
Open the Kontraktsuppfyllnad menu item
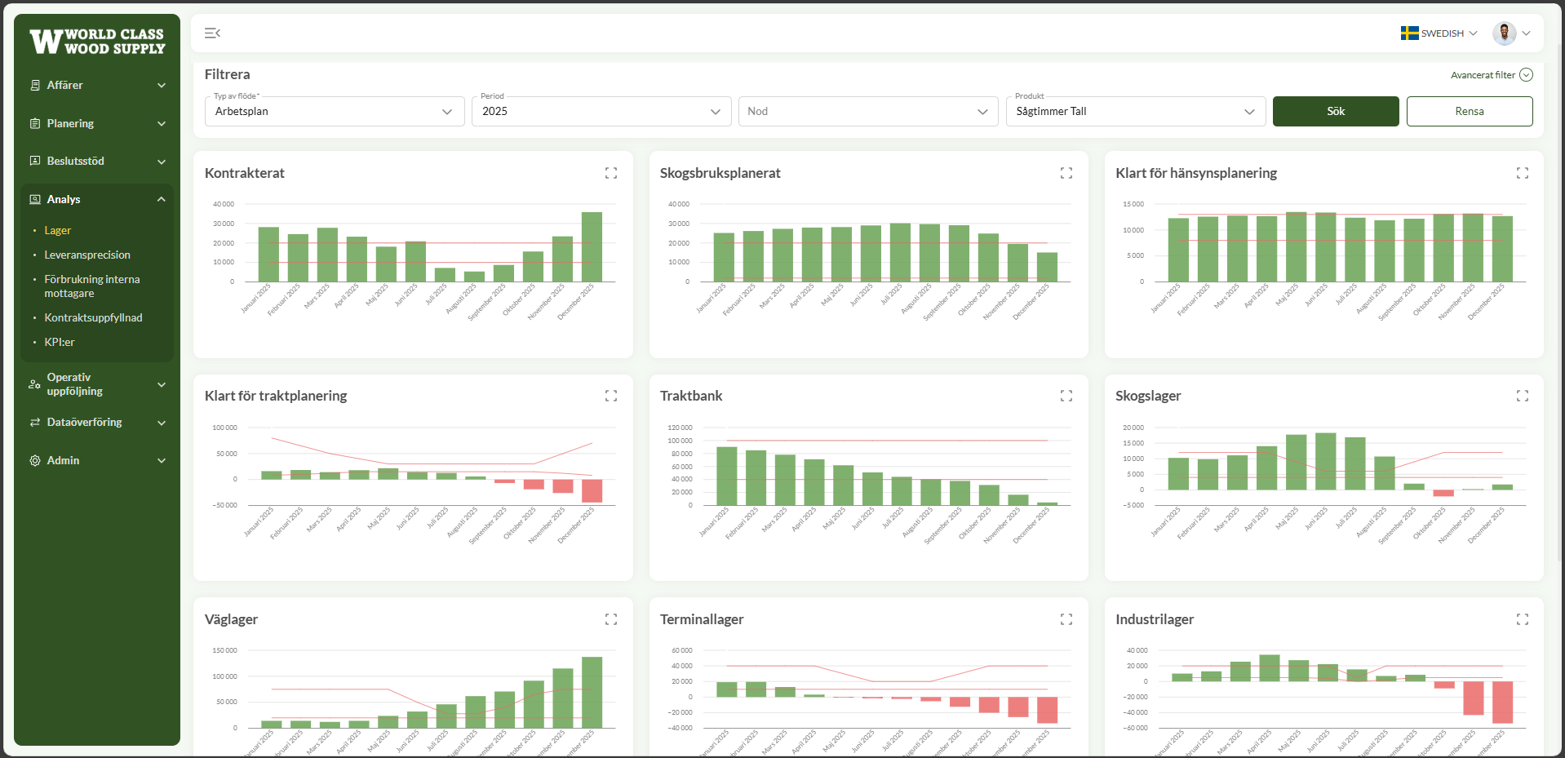(93, 317)
